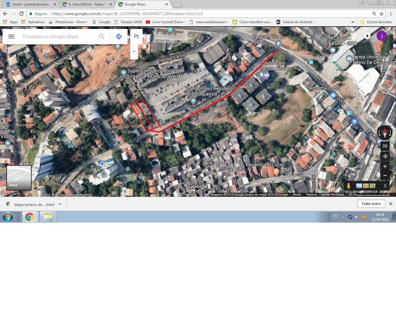Bookmark this page with the star
Screen dimensions: 396x324
pyautogui.click(x=381, y=14)
